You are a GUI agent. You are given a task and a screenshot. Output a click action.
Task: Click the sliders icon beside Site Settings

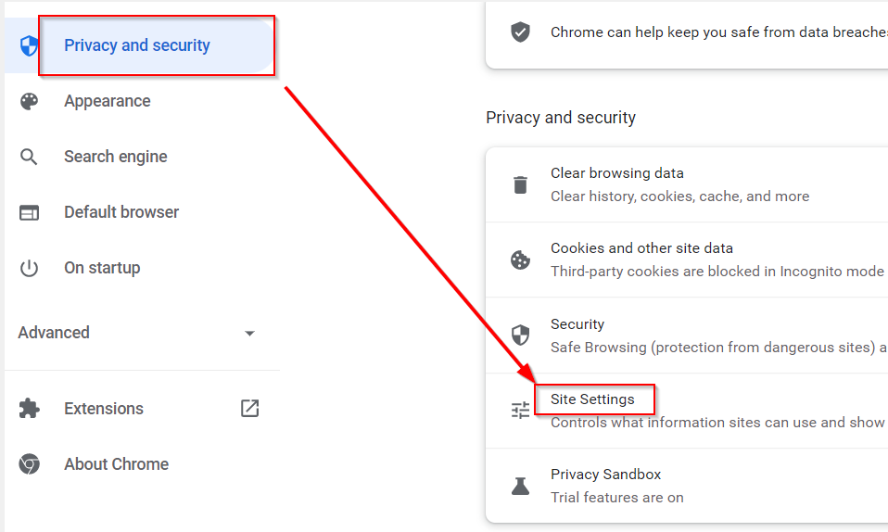tap(520, 411)
